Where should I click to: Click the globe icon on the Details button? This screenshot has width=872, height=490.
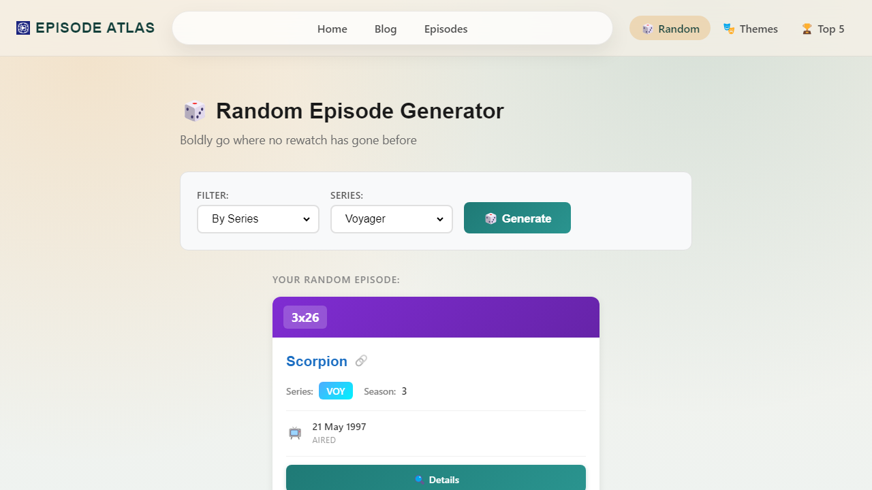tap(419, 479)
